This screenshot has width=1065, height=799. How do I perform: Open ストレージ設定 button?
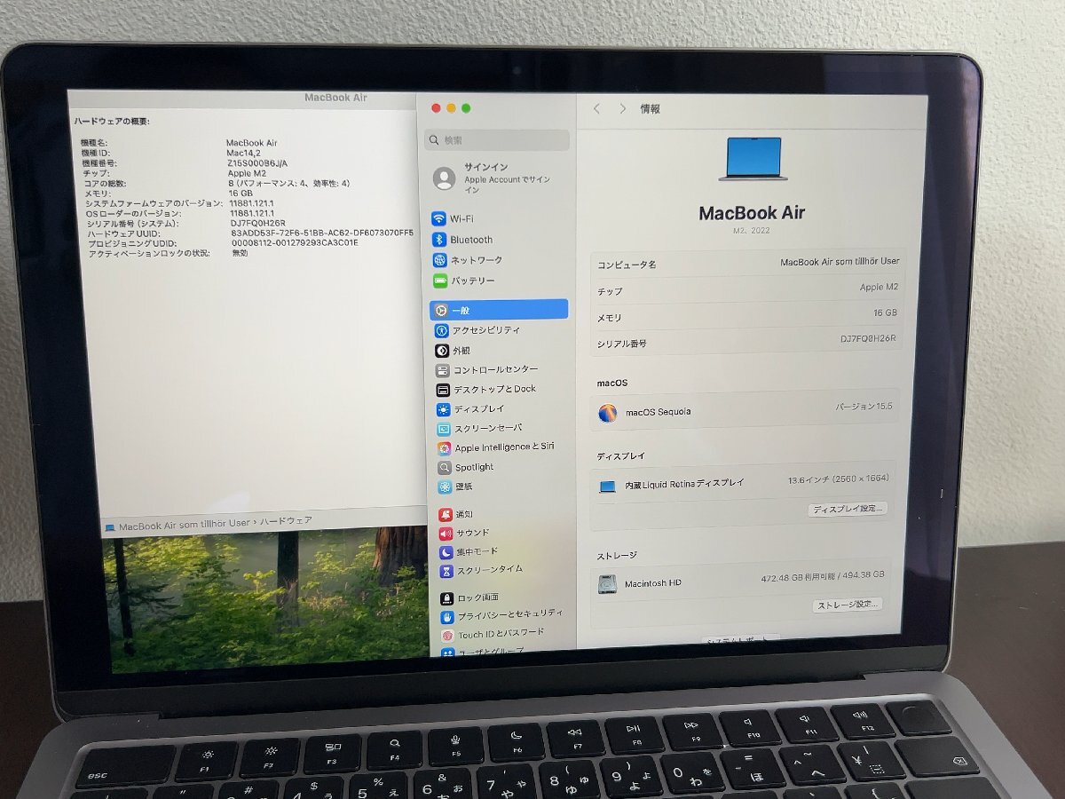847,605
